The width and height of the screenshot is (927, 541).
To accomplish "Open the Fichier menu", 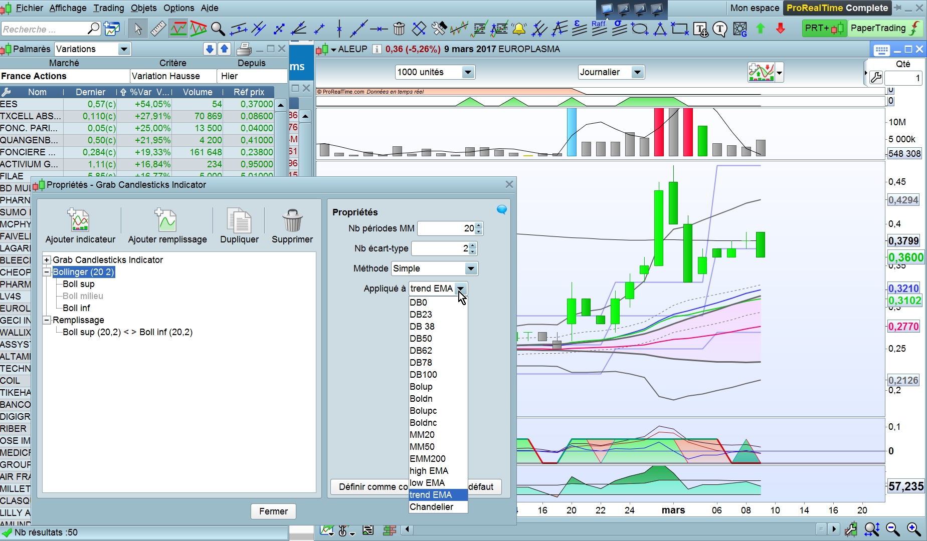I will (x=30, y=8).
